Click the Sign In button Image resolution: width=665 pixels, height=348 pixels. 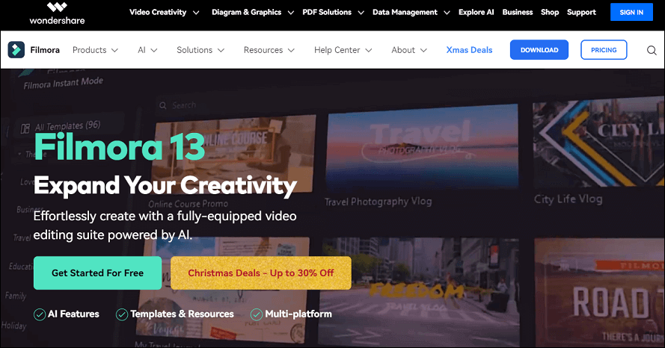pos(631,13)
